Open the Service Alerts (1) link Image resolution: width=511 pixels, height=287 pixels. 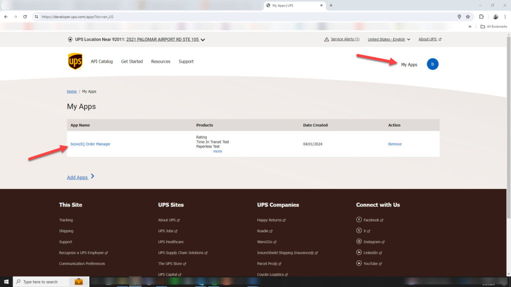345,39
